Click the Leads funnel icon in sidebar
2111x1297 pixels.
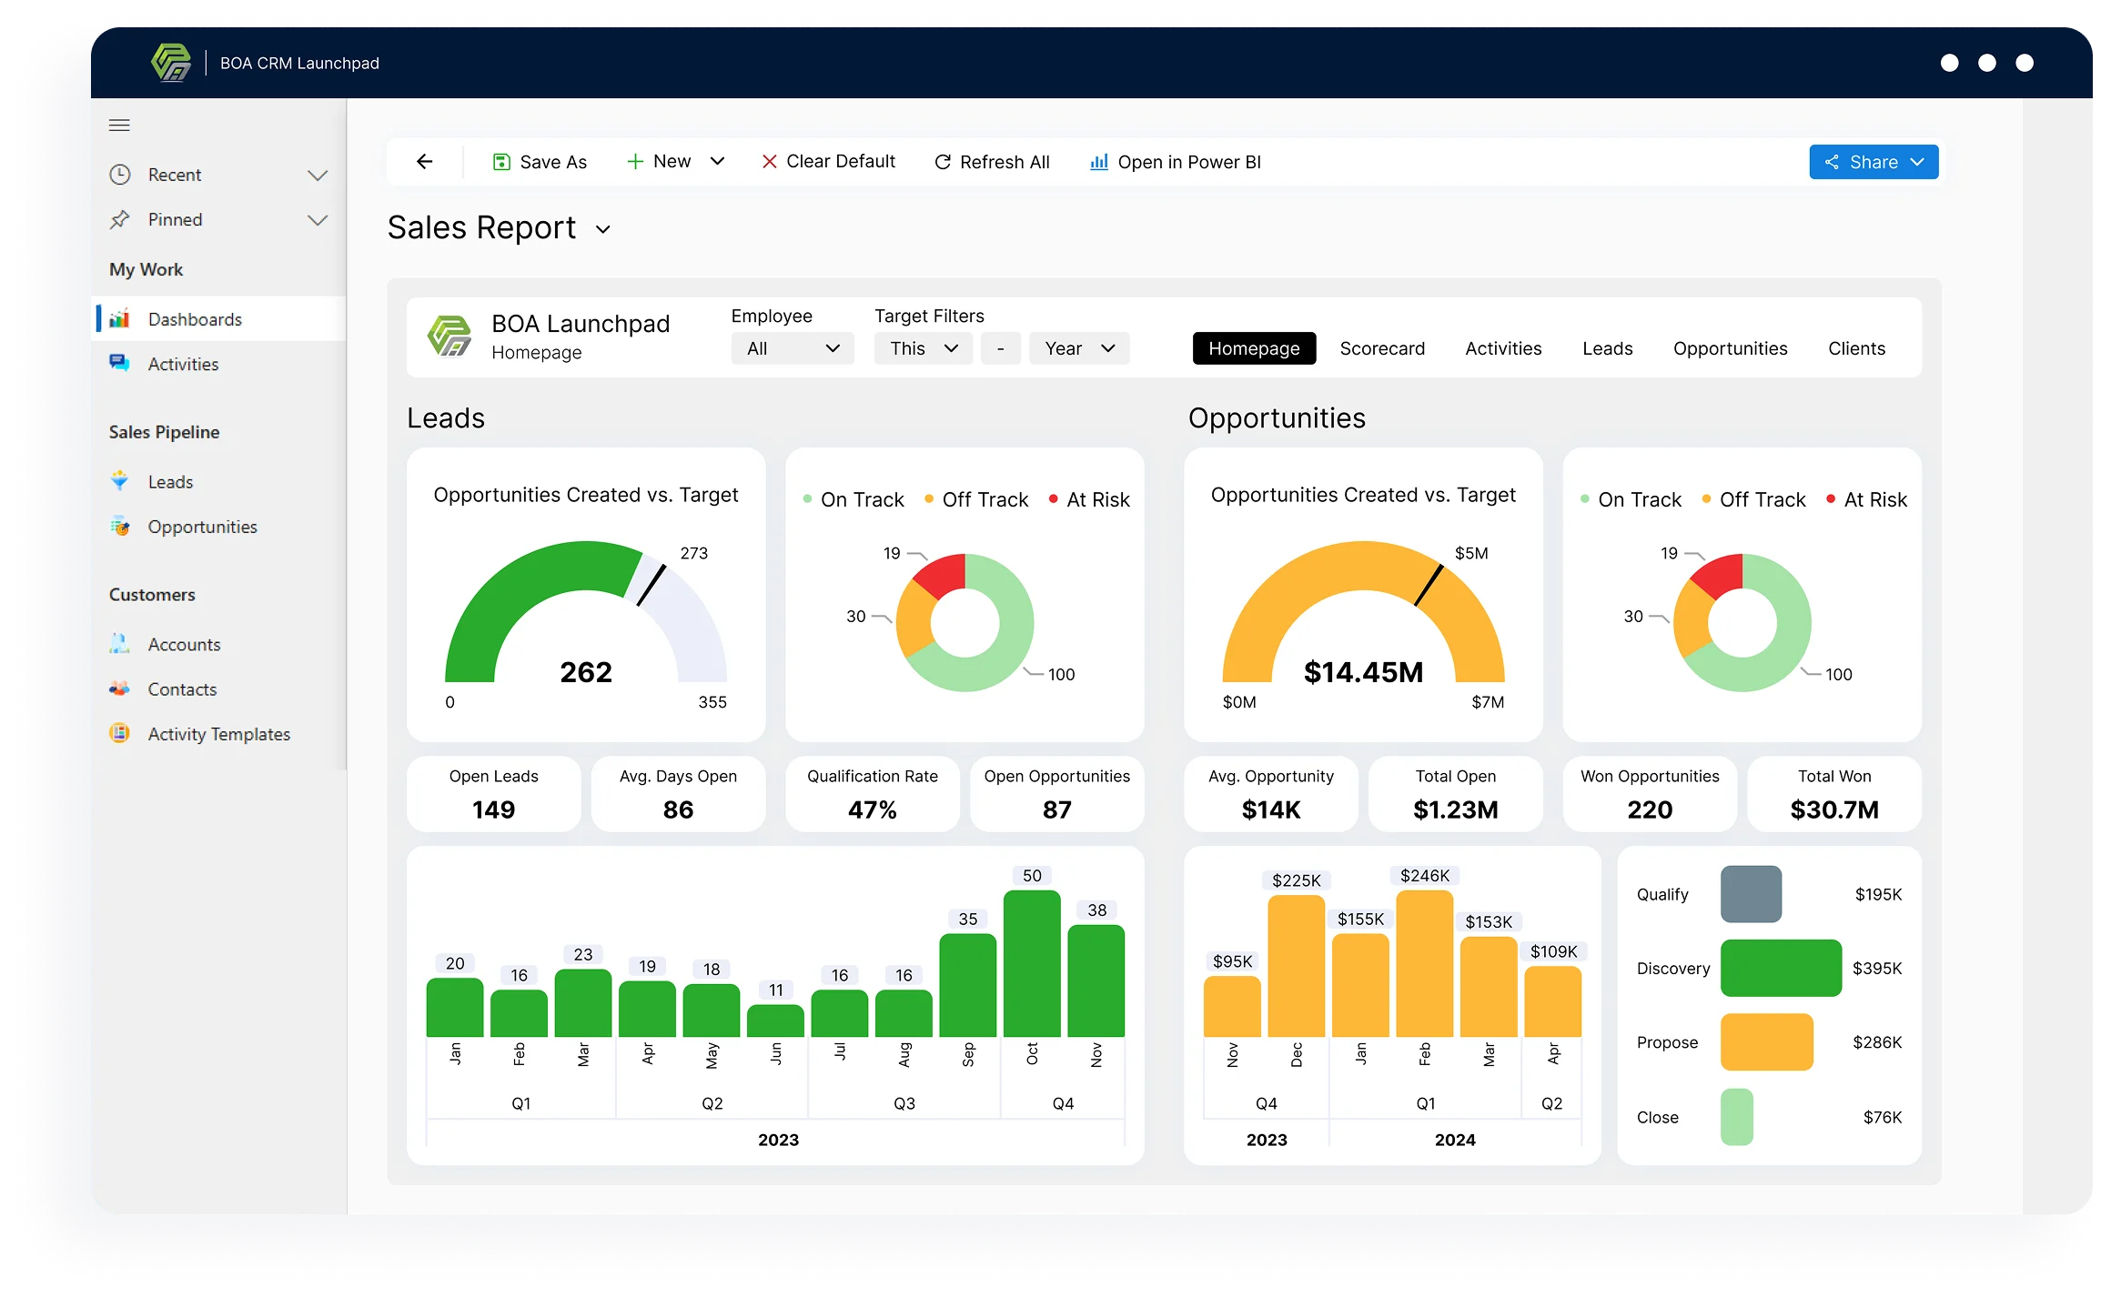pyautogui.click(x=119, y=481)
